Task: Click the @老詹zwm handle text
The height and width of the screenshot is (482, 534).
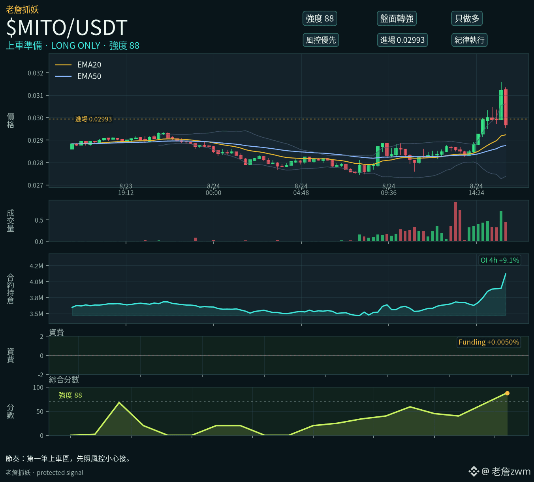Action: point(506,471)
